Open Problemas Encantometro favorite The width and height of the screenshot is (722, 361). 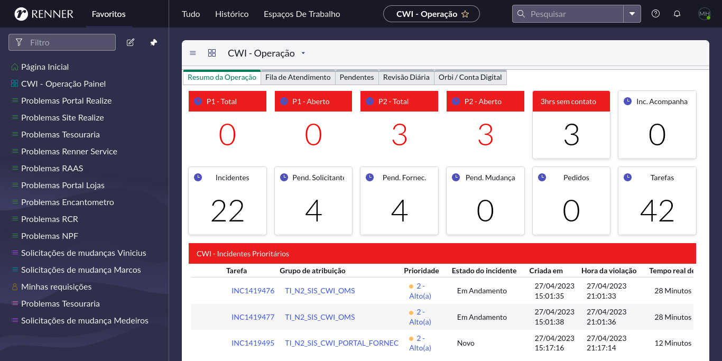[68, 202]
